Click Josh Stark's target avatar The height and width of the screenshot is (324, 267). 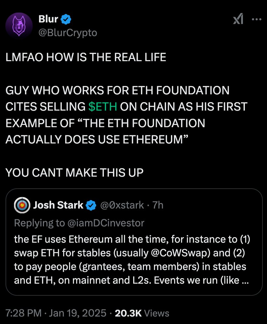[22, 205]
